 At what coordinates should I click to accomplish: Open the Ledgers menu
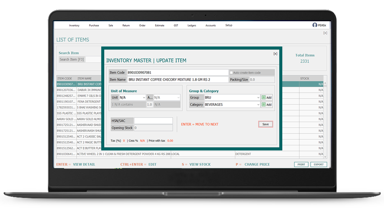coord(192,25)
